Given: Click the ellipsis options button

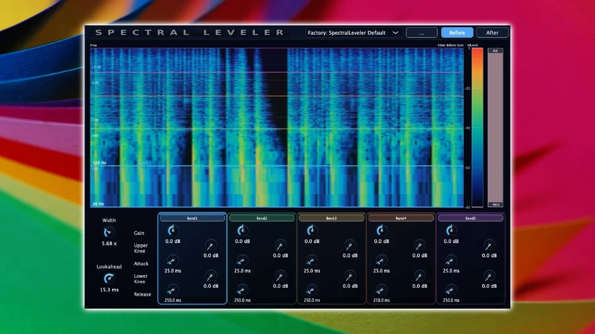Looking at the screenshot, I should (x=421, y=33).
